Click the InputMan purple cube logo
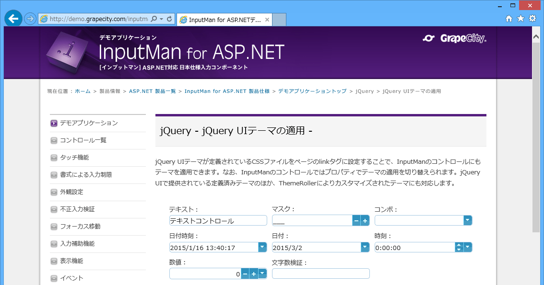Image resolution: width=544 pixels, height=285 pixels. [x=66, y=53]
